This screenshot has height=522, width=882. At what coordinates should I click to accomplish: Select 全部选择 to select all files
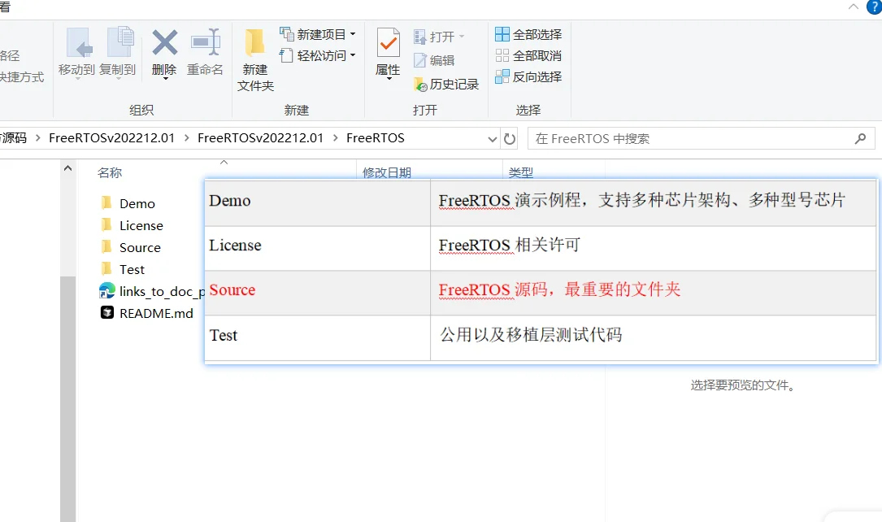pyautogui.click(x=532, y=34)
